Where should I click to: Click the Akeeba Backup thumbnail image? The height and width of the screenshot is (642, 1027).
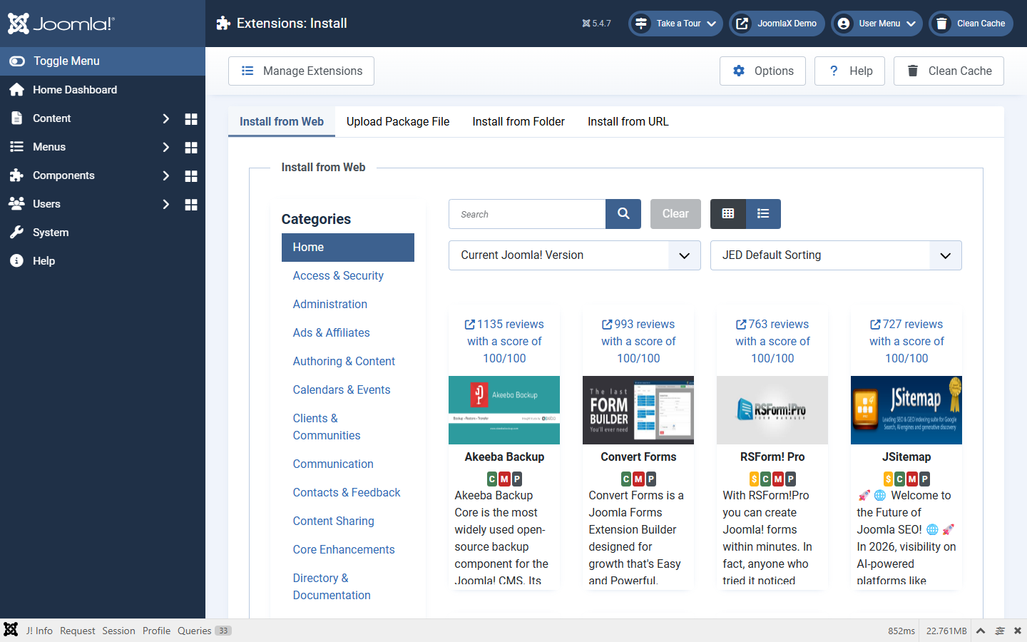pos(504,410)
